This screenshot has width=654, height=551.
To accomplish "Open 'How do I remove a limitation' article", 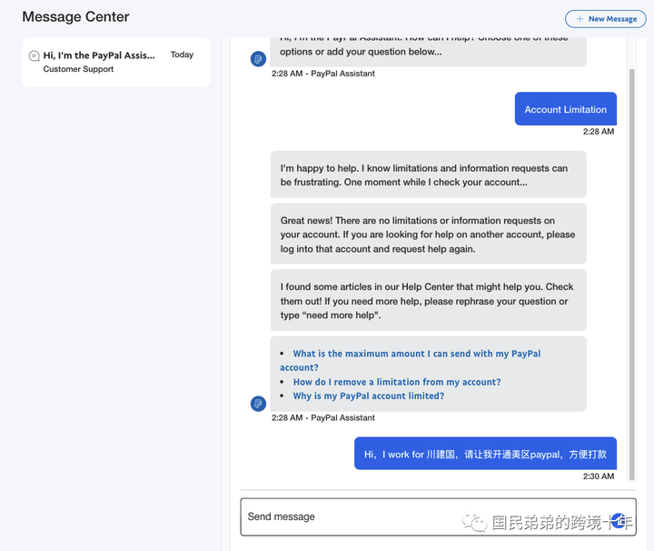I will pyautogui.click(x=397, y=382).
